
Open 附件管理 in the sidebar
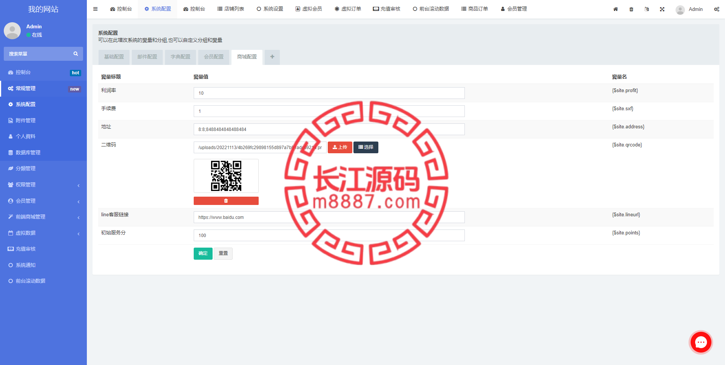[43, 120]
